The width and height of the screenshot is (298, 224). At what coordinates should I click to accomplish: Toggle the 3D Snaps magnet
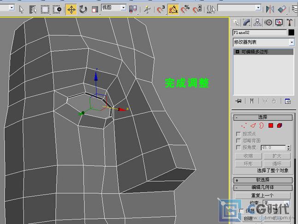[161, 9]
